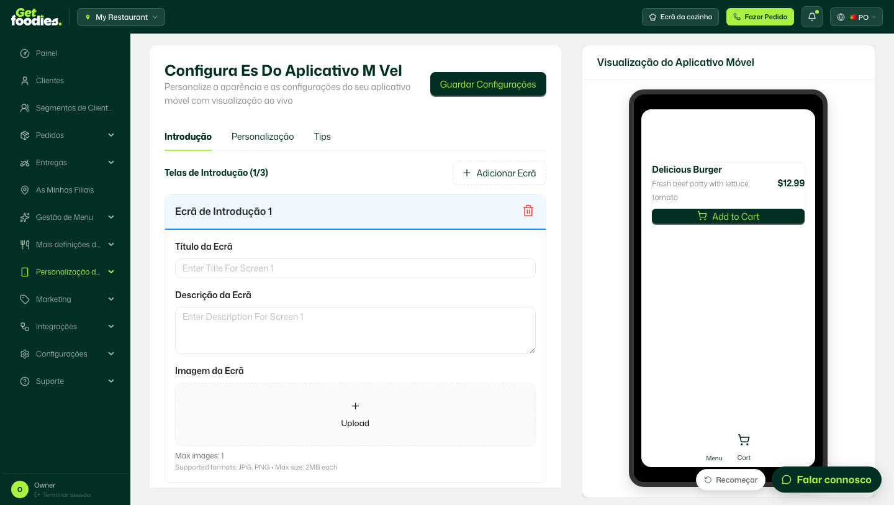Screen dimensions: 894x505
Task: Click the Suporte help icon
Action: tap(25, 381)
